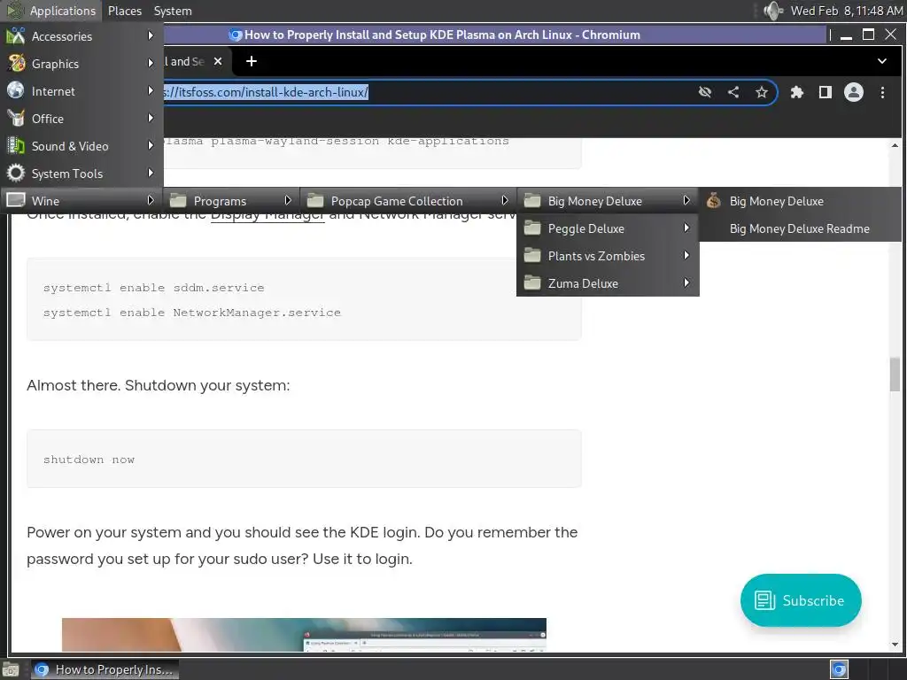Launch Big Money Deluxe game
Viewport: 907px width, 680px height.
pyautogui.click(x=800, y=201)
